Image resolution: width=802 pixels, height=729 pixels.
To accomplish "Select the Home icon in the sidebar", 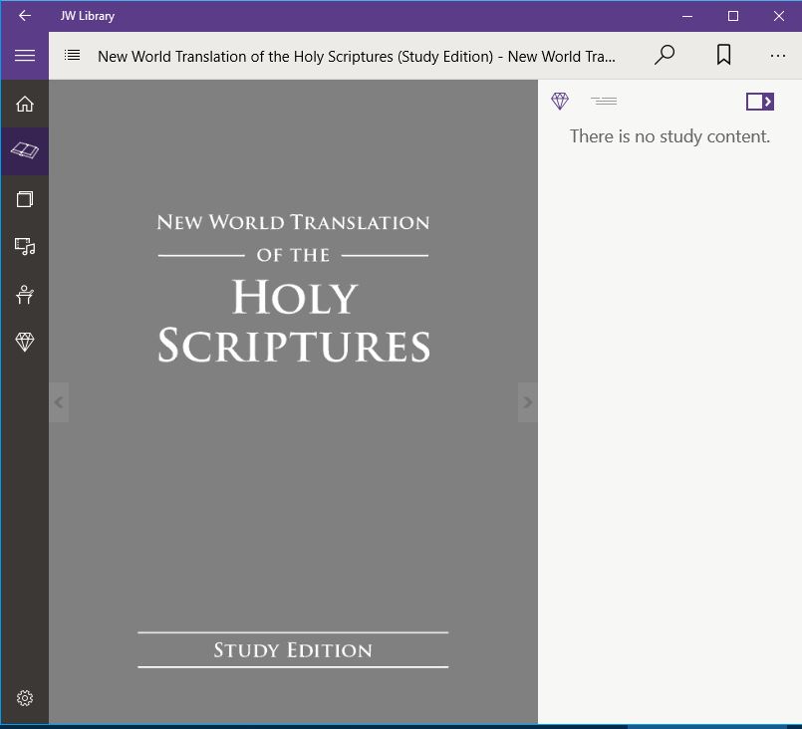I will (x=24, y=104).
